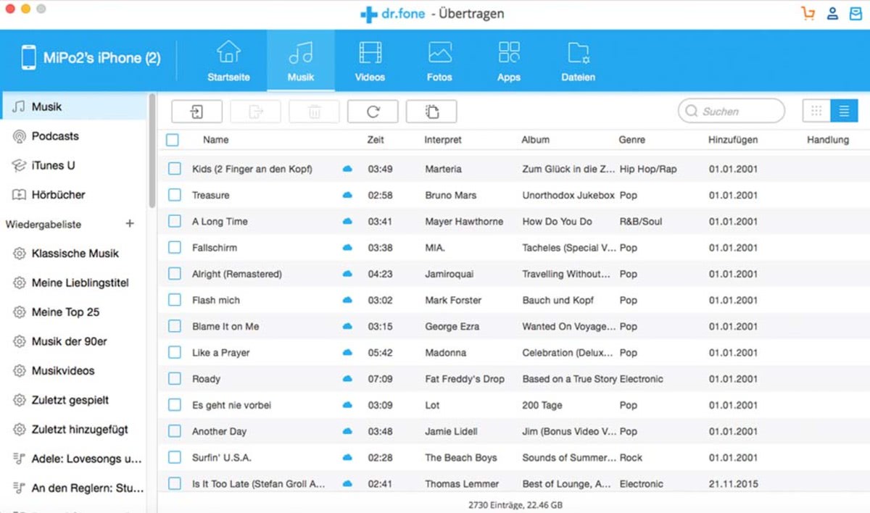
Task: Select the Podcasts entry in the sidebar
Action: pos(54,136)
